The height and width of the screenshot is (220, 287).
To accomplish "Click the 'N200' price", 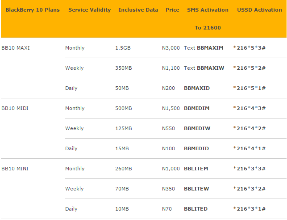I will (x=168, y=88).
